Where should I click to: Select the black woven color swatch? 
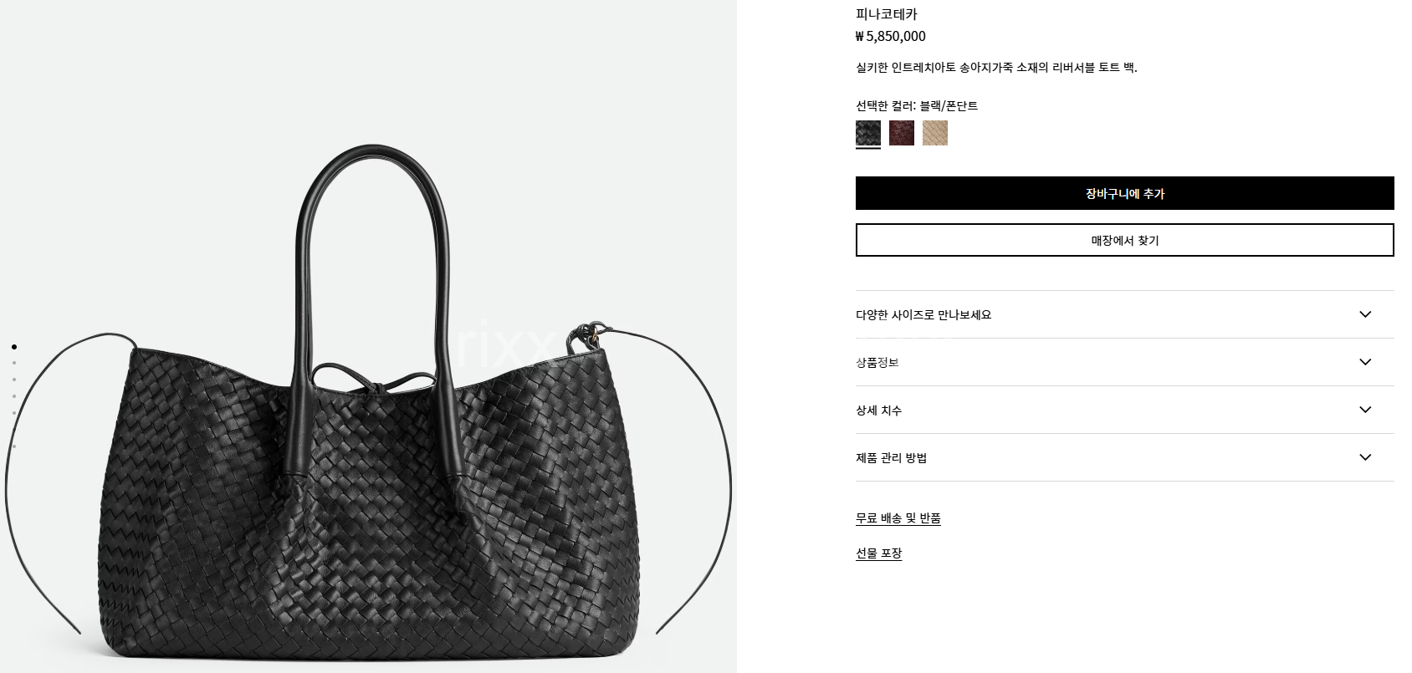[867, 133]
